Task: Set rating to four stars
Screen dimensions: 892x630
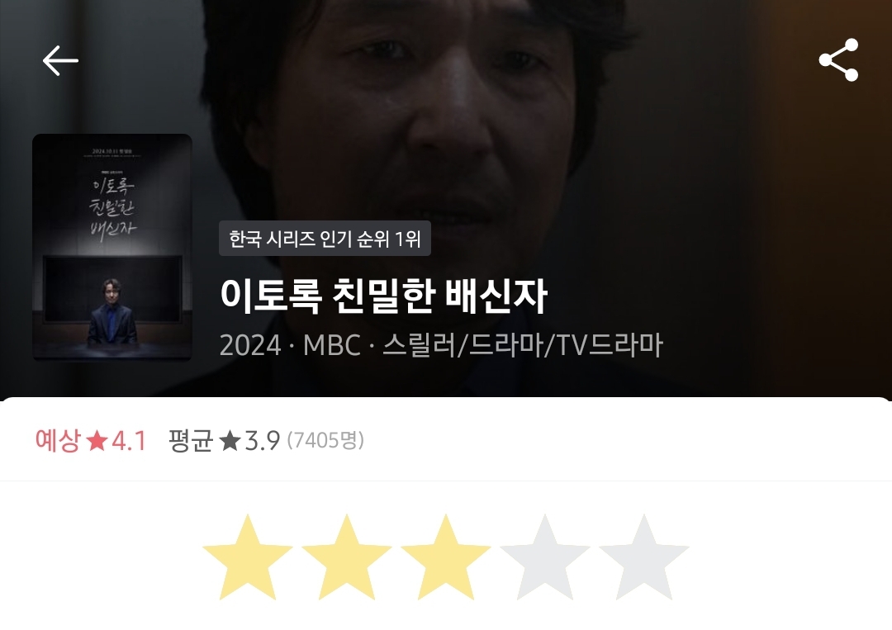Action: tap(544, 557)
